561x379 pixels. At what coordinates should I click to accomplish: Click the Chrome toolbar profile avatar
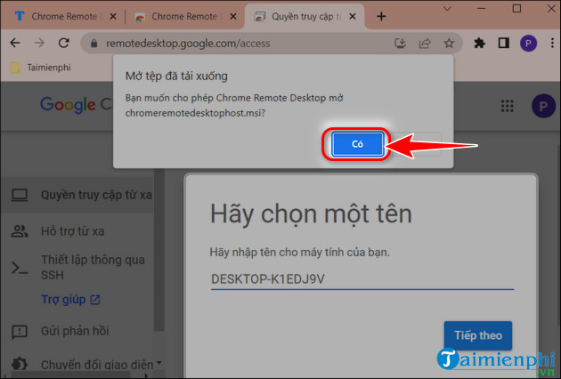[528, 44]
